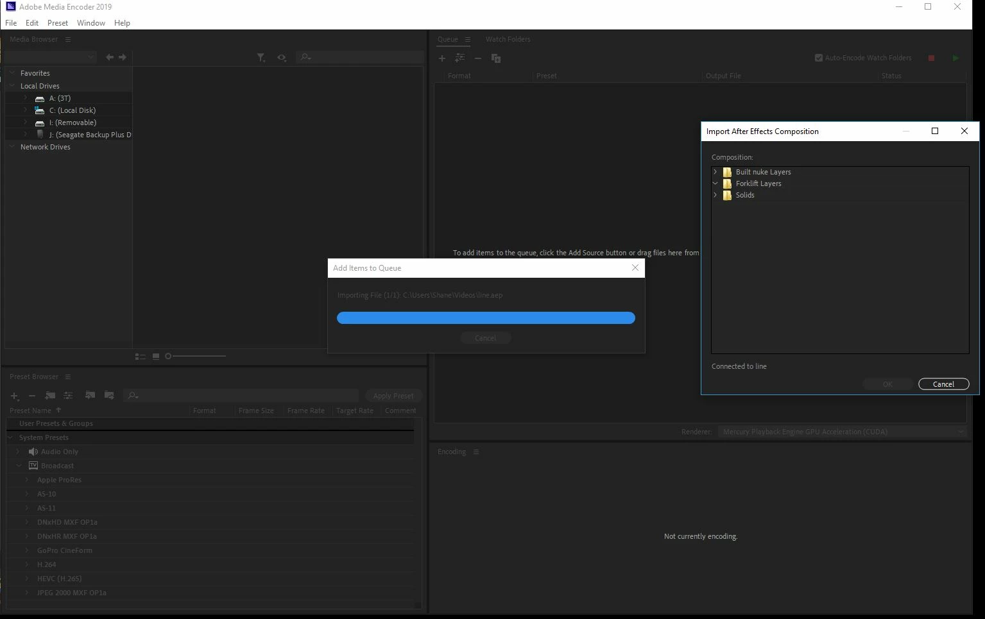Click the green Start Queue play button

(955, 58)
